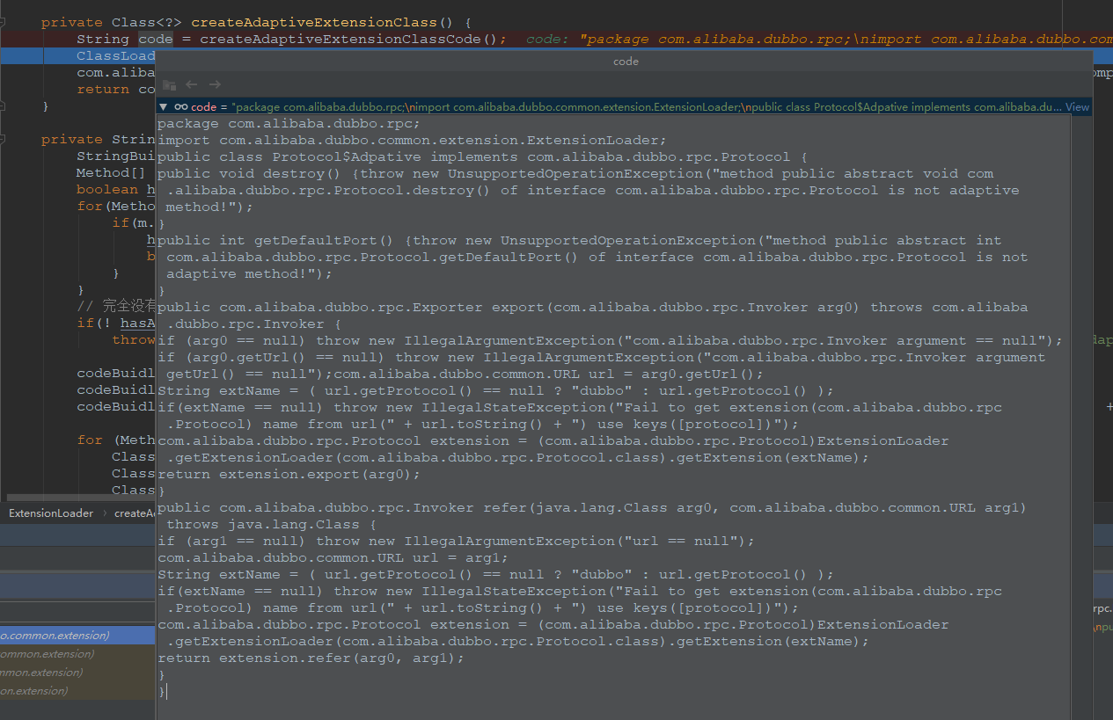The width and height of the screenshot is (1113, 720).
Task: Click the 'code' variable in the String code line
Action: pos(156,39)
